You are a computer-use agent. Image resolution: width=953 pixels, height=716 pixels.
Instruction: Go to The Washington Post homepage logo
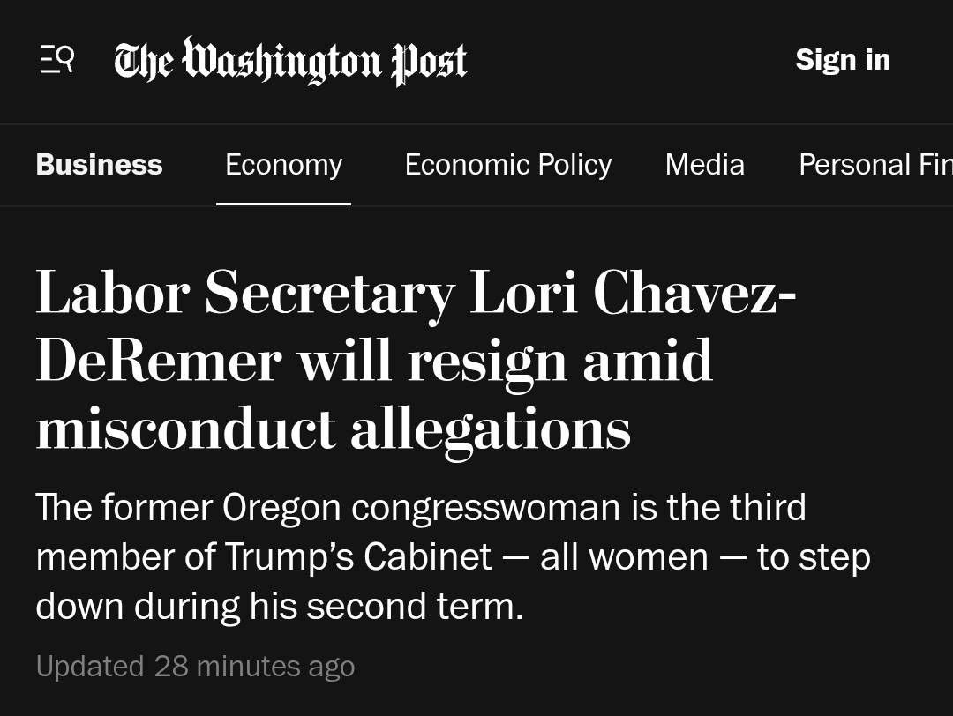pyautogui.click(x=290, y=61)
